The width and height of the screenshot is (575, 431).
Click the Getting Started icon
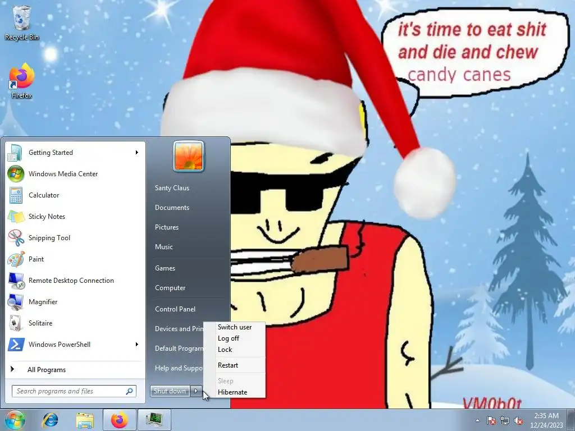pyautogui.click(x=15, y=153)
